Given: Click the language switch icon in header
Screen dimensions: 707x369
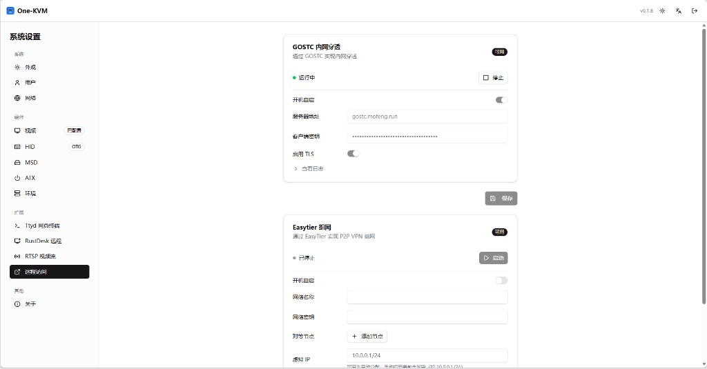Looking at the screenshot, I should pyautogui.click(x=679, y=11).
